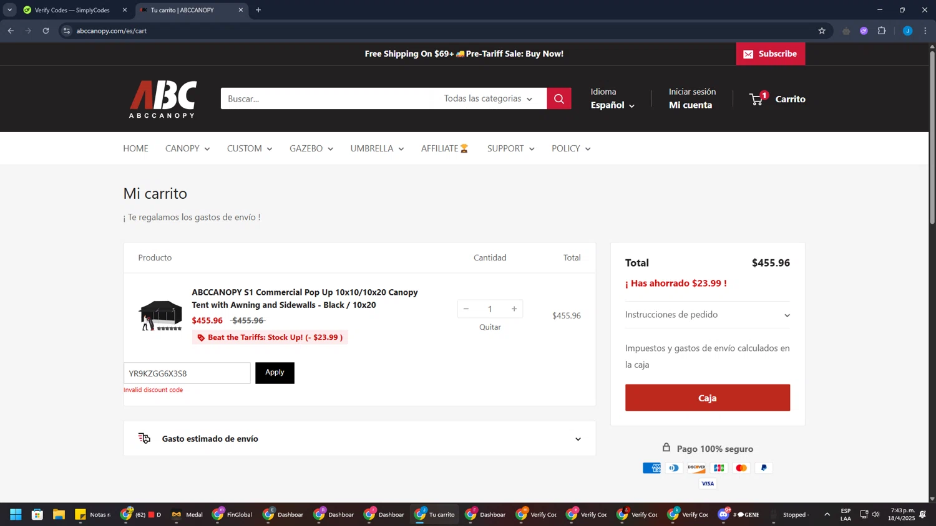Open the Discord taskbar item

tap(739, 514)
